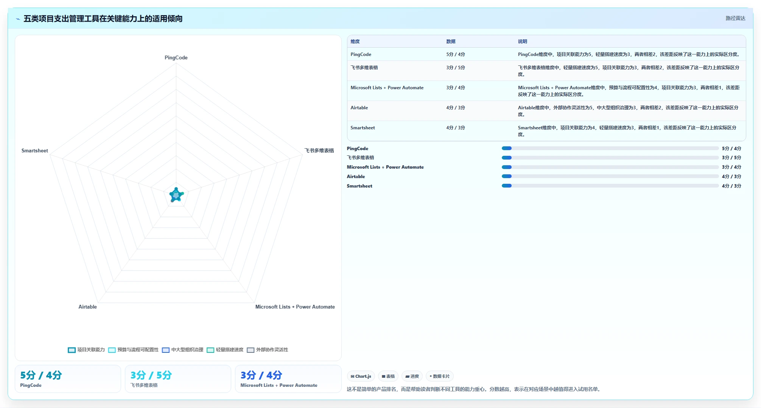Click the Airtable progress bar
Image resolution: width=761 pixels, height=408 pixels.
point(610,176)
